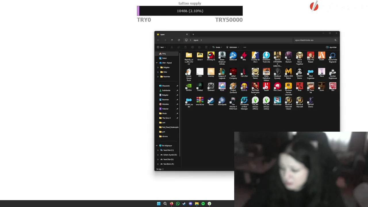Click the tattoo supply donation progress bar
368x207 pixels.
pos(190,11)
